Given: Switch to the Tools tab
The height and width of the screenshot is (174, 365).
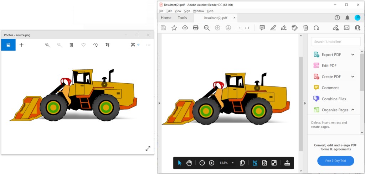Looking at the screenshot, I should click(x=182, y=18).
